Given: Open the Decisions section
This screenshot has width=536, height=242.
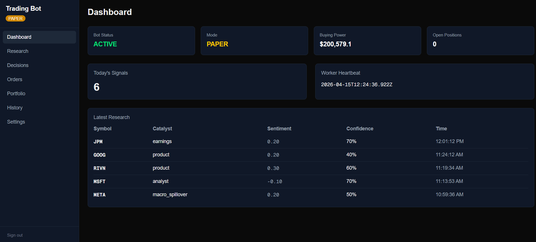Looking at the screenshot, I should coord(39,65).
